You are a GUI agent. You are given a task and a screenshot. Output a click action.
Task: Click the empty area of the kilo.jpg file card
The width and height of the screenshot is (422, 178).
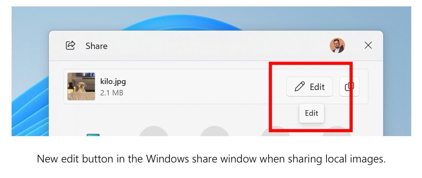(x=205, y=87)
